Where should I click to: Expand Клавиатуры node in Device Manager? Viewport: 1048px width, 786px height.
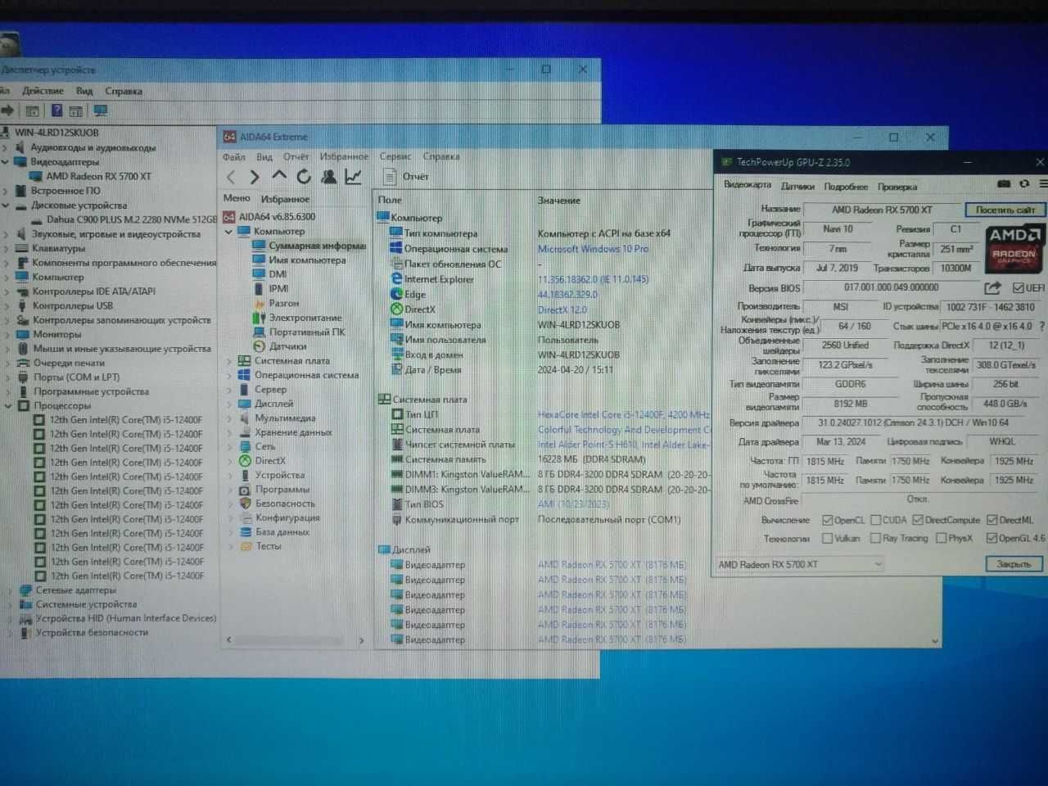[7, 248]
